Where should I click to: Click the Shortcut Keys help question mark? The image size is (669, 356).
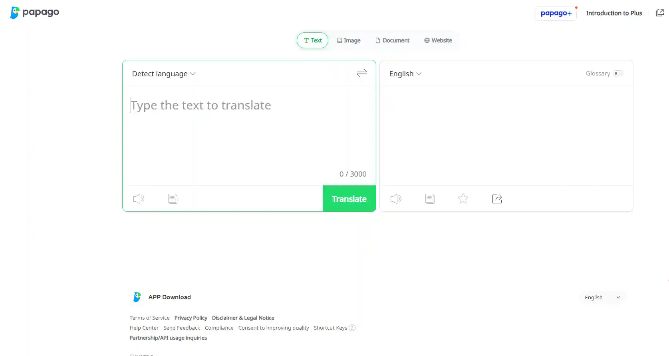(352, 328)
